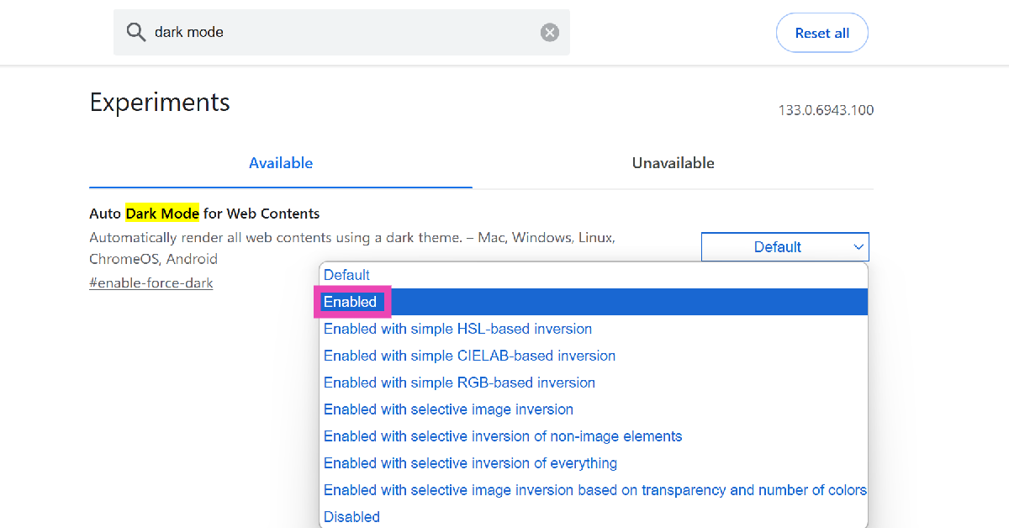
Task: Select the Default option in list
Action: coord(346,275)
